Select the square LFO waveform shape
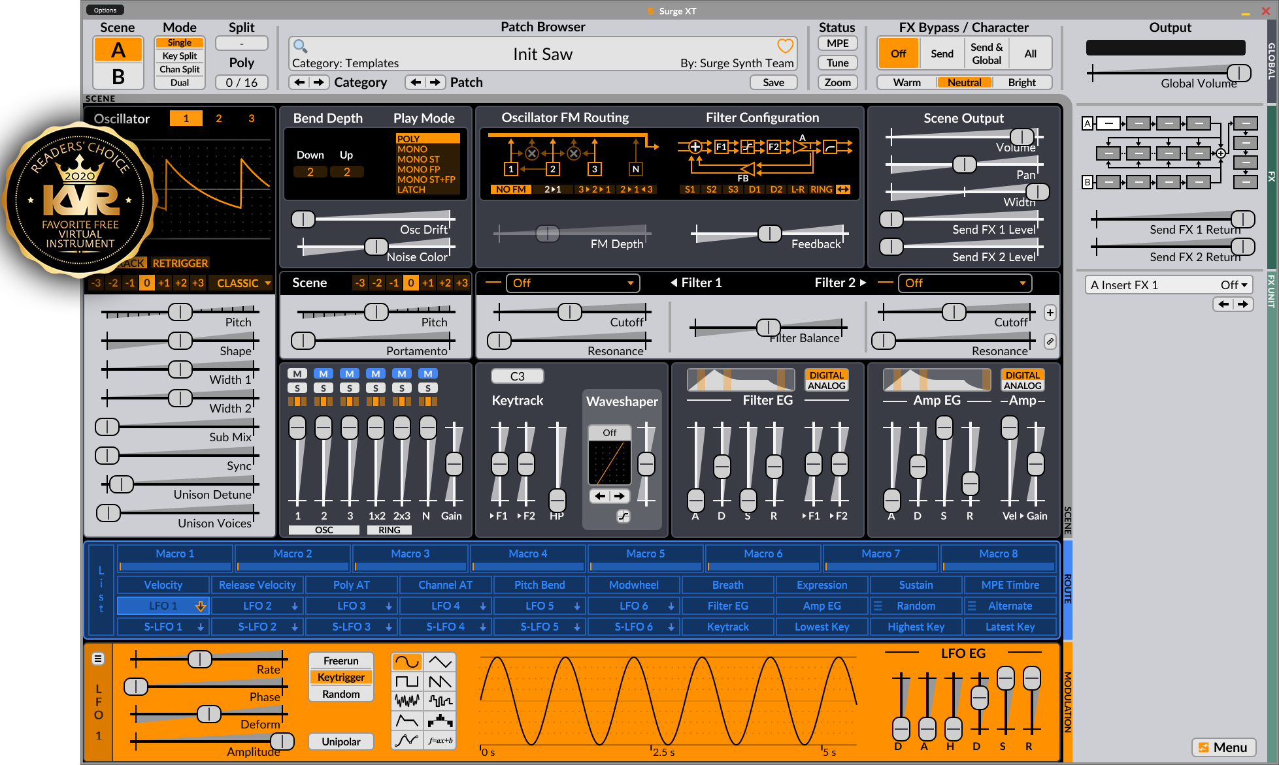The height and width of the screenshot is (765, 1279). (407, 681)
